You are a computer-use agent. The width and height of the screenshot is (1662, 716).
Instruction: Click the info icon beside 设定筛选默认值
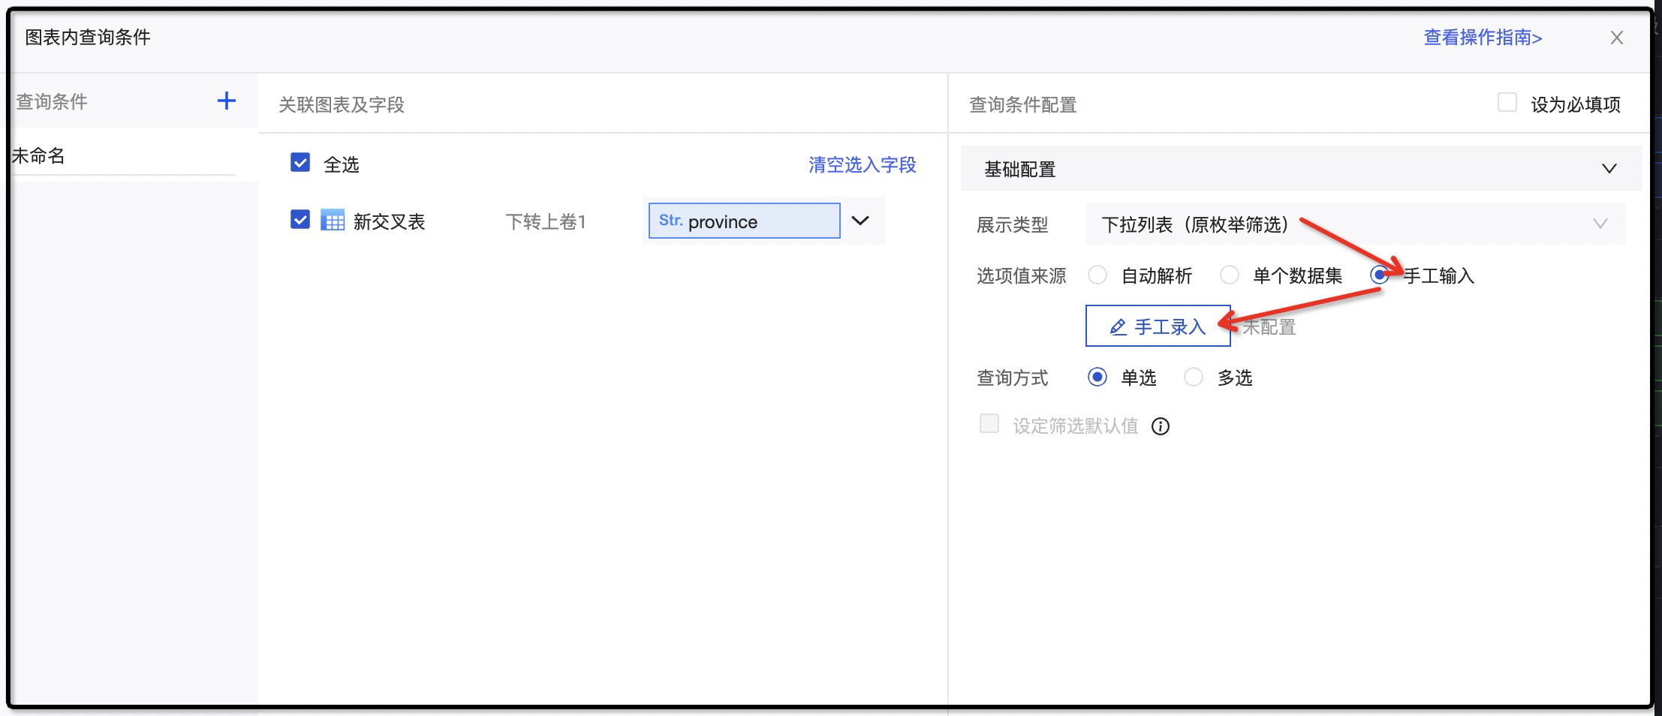tap(1160, 426)
